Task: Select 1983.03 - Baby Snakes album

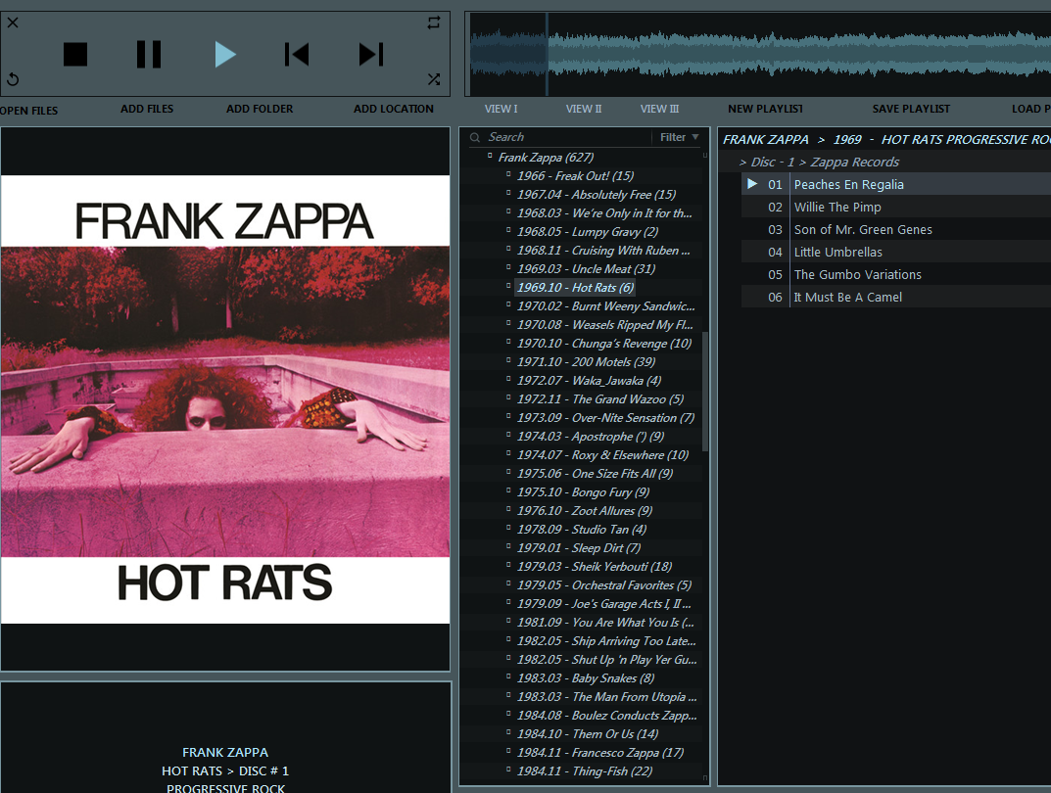Action: coord(585,678)
